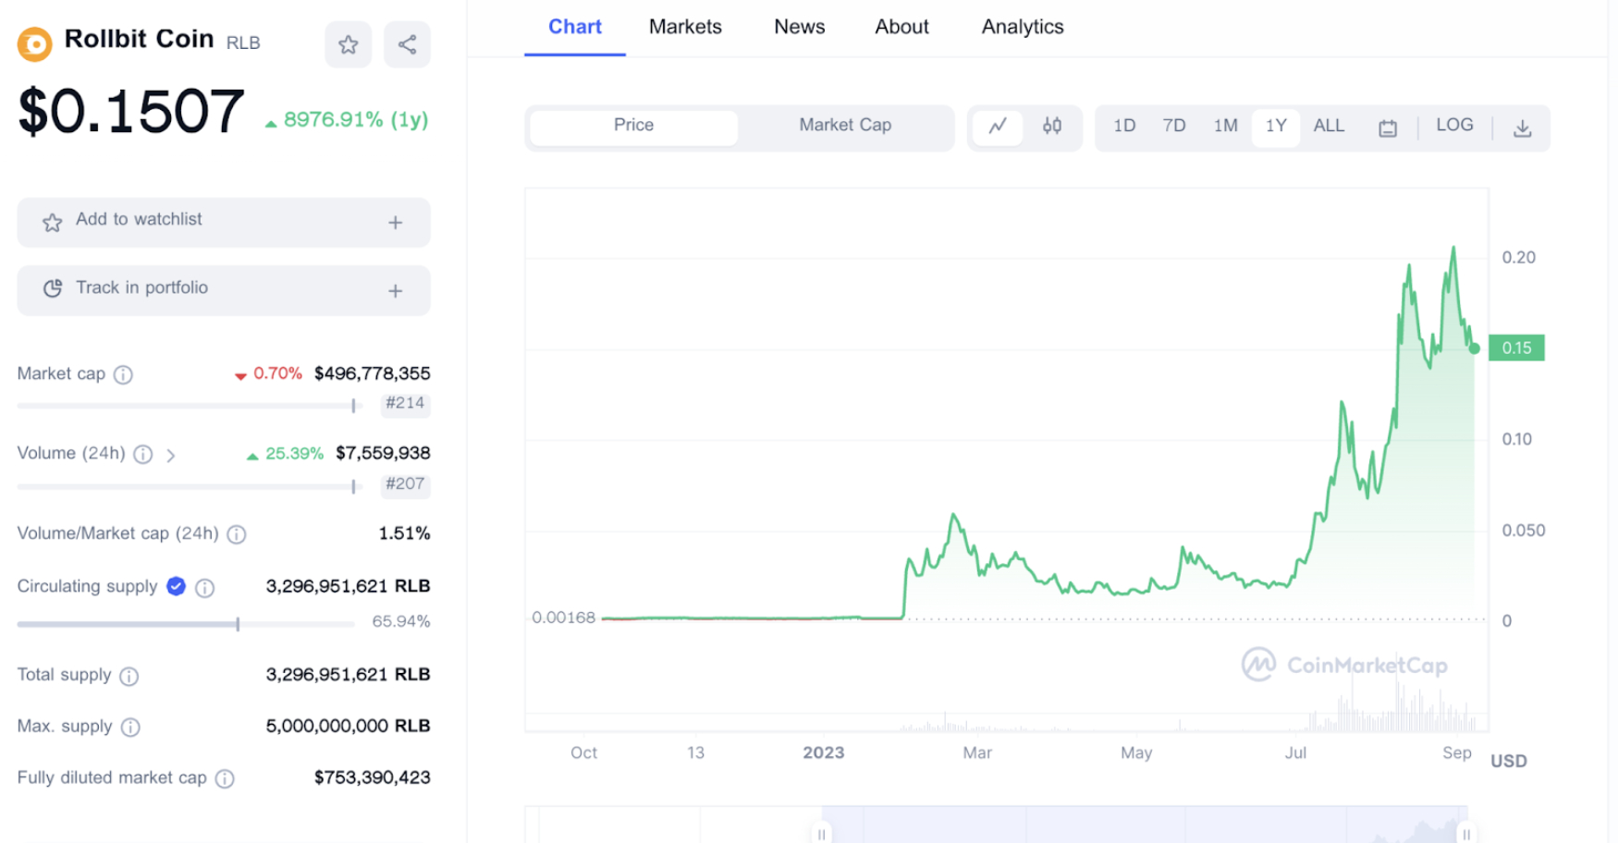Click the pie chart icon in Track in portfolio
1618x843 pixels.
click(x=53, y=288)
